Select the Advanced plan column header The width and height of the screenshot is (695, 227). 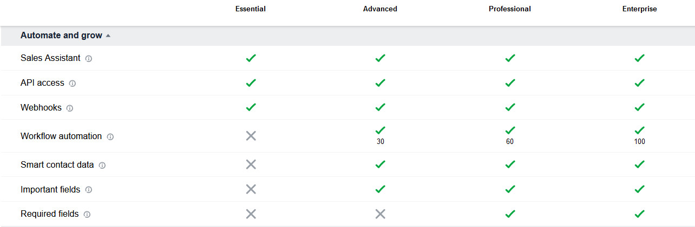click(380, 9)
